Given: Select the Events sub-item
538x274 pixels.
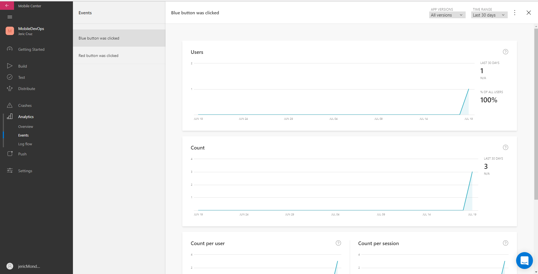Looking at the screenshot, I should pyautogui.click(x=23, y=135).
